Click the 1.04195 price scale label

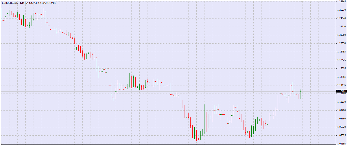341,143
